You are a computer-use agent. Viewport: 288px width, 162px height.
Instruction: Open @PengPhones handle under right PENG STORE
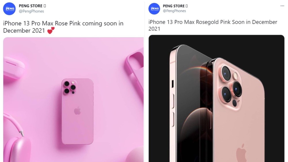click(x=174, y=11)
